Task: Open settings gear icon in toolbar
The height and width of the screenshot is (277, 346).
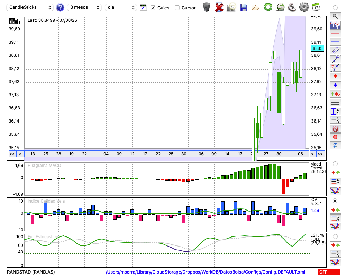Action: (x=304, y=7)
